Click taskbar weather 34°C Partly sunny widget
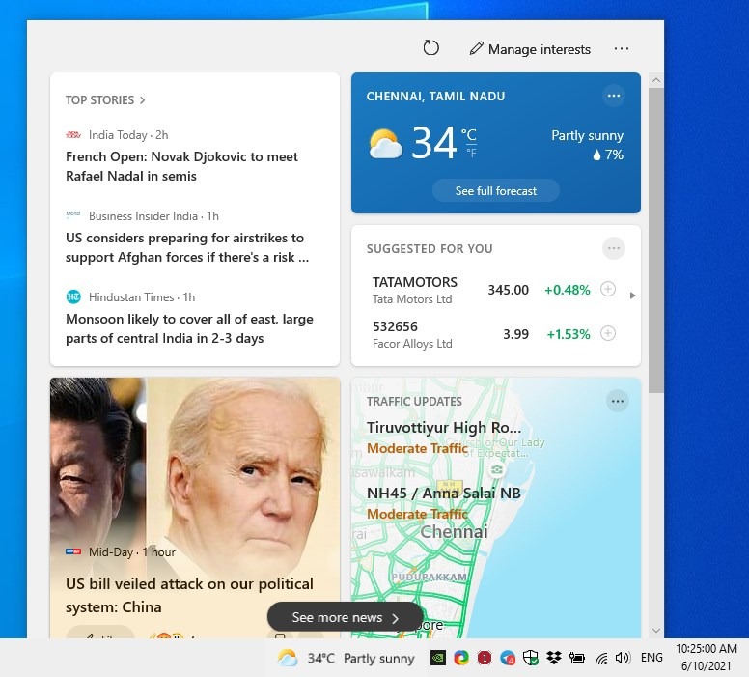 [346, 659]
